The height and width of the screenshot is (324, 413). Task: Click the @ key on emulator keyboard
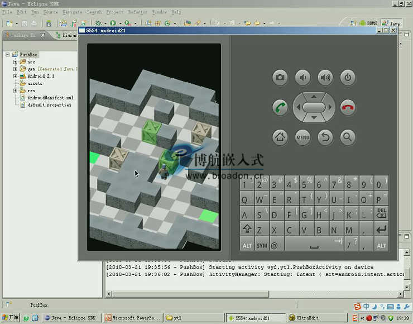(277, 244)
